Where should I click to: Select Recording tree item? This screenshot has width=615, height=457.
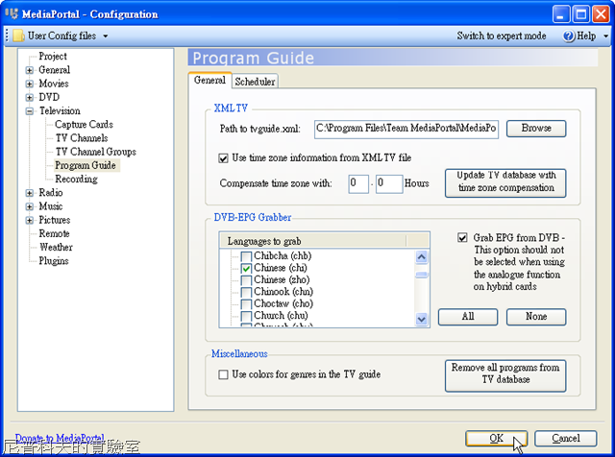pos(77,179)
